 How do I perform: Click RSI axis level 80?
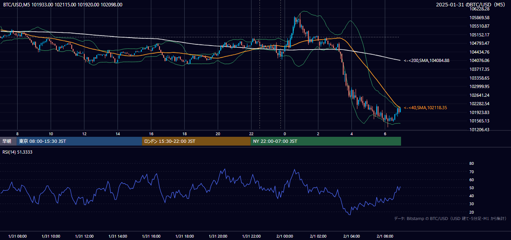coord(471,164)
